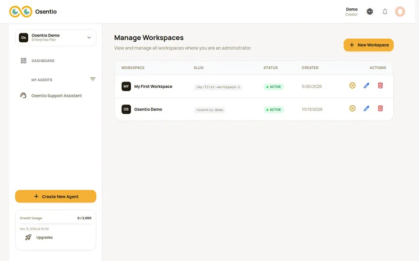This screenshot has width=419, height=261.
Task: Click the Credit Usage label
Action: pos(31,218)
